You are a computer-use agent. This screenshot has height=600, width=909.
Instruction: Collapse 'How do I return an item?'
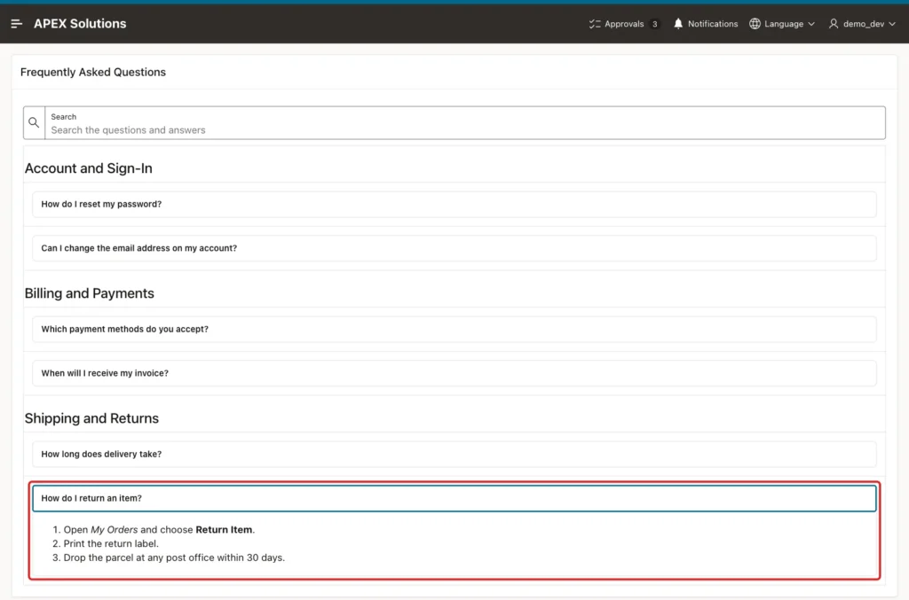pyautogui.click(x=454, y=498)
